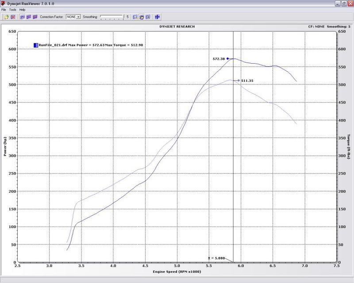Click the Smoothing slider handle

[x=123, y=17]
